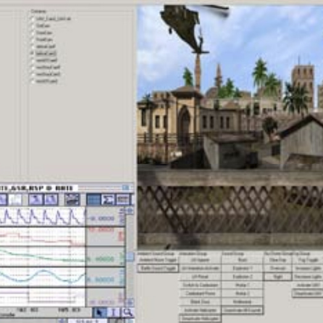
Task: Click blue scroll icon beside green channel
Action: point(130,257)
